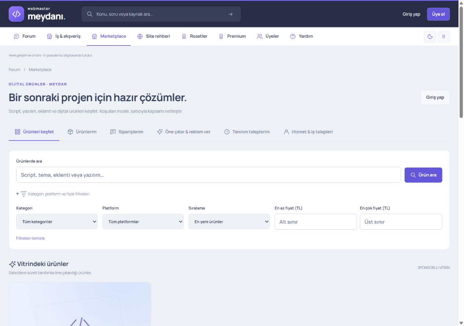This screenshot has width=464, height=326.
Task: Open the Kategori dropdown
Action: click(57, 222)
